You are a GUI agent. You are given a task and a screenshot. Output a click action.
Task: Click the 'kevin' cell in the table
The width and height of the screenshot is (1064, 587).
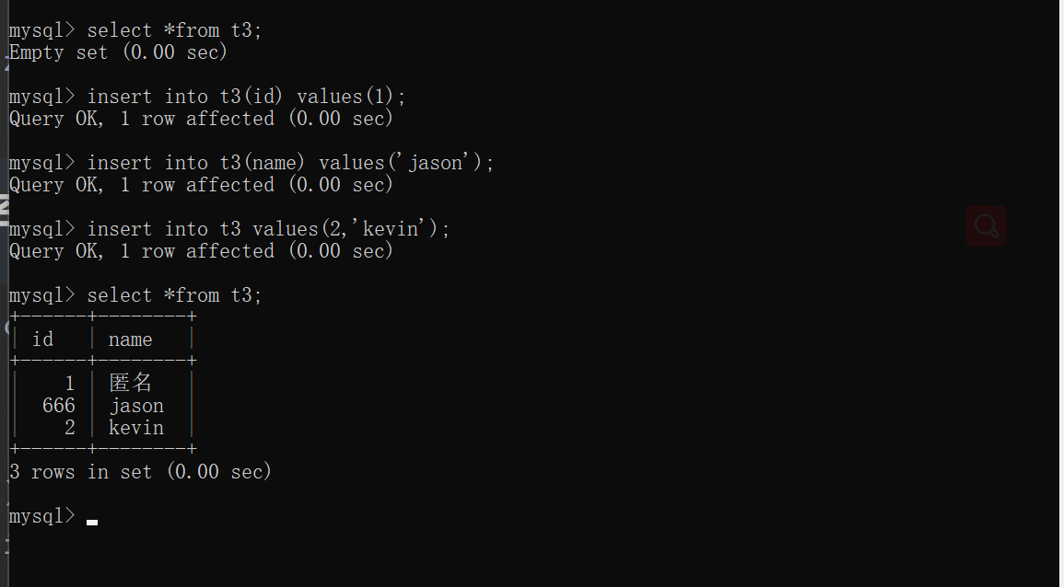(x=136, y=428)
